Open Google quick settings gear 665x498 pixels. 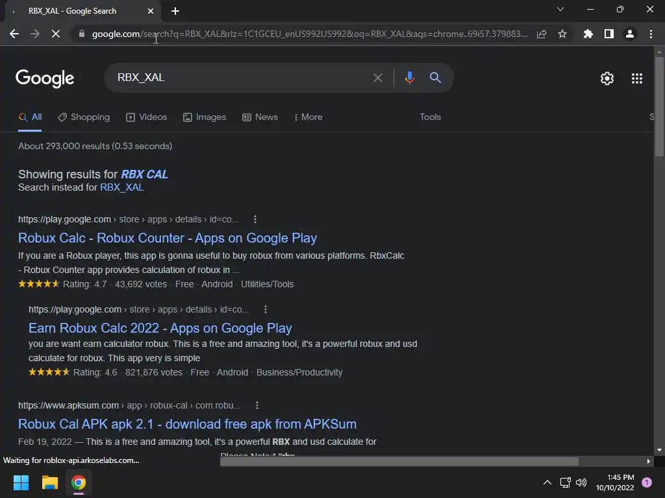coord(607,78)
